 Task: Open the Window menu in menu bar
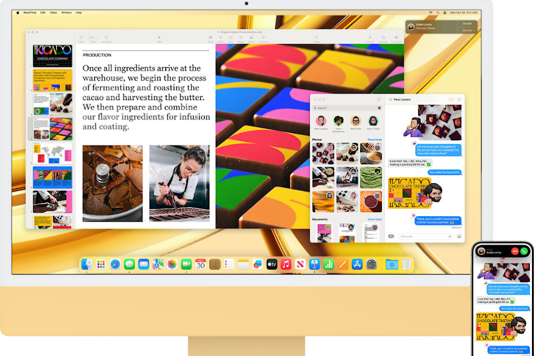(x=67, y=12)
